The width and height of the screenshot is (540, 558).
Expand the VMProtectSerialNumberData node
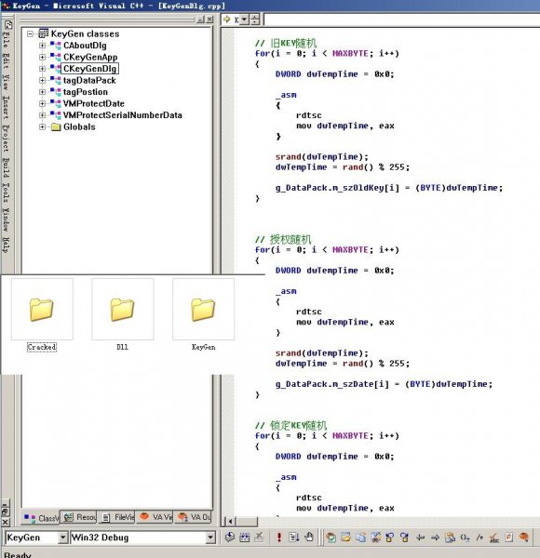(43, 115)
